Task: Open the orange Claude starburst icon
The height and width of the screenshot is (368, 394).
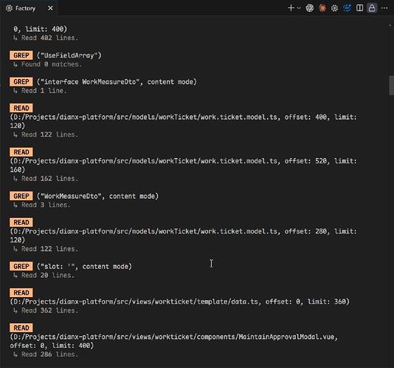Action: pos(322,8)
